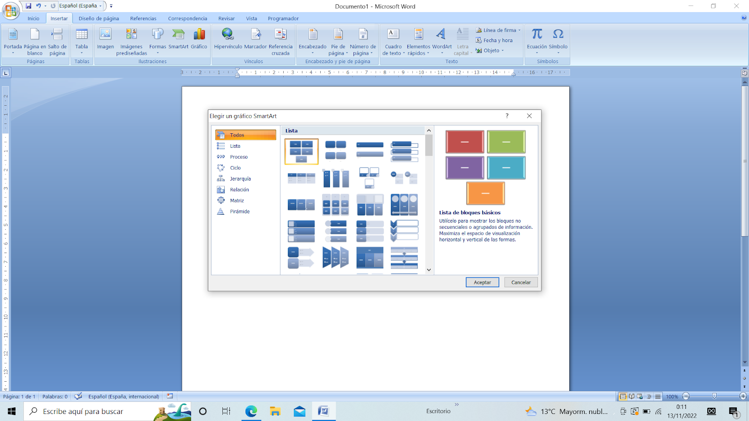The image size is (749, 421).
Task: Click the Ecuación pi icon
Action: [537, 35]
